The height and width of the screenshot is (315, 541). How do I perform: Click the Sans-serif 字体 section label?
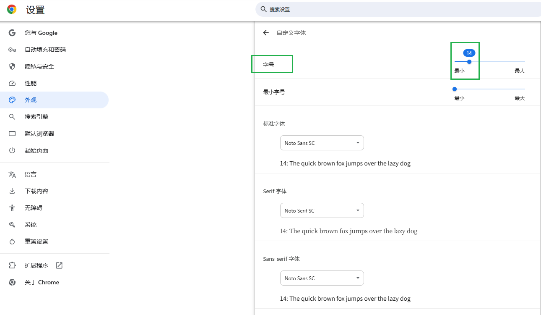tap(281, 259)
